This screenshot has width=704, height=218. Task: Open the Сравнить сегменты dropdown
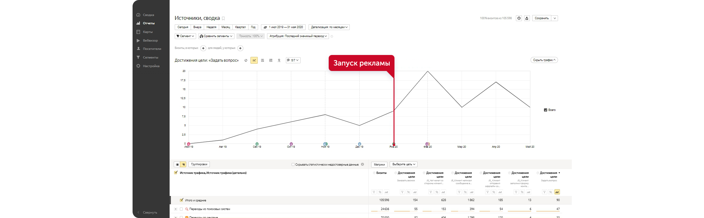[216, 36]
